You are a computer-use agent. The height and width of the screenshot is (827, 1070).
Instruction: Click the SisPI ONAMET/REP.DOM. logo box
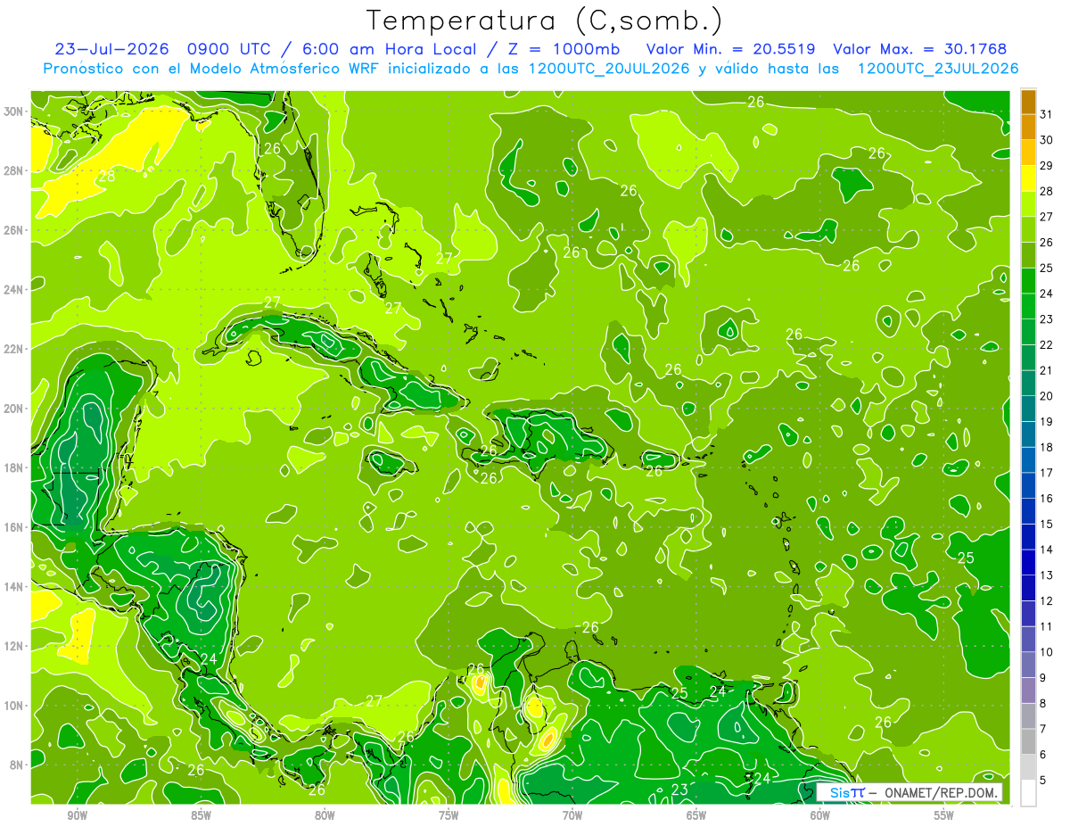[910, 792]
